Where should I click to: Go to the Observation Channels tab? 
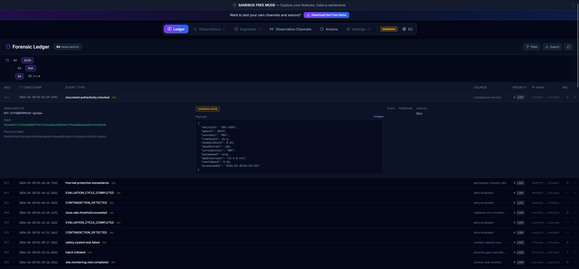click(290, 29)
